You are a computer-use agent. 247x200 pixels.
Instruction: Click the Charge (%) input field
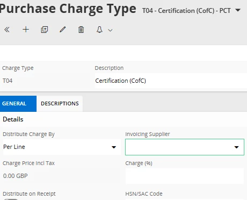click(185, 176)
